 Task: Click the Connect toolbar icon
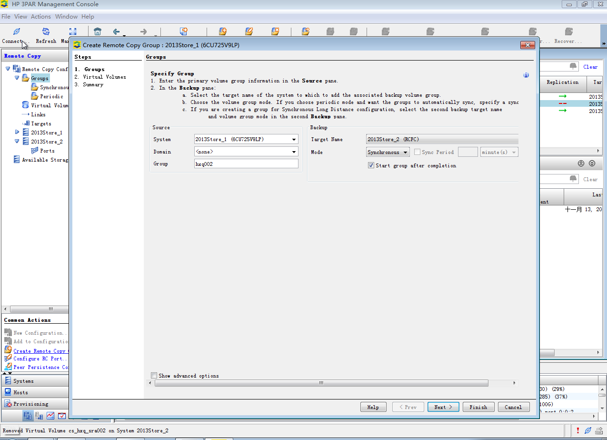tap(16, 32)
